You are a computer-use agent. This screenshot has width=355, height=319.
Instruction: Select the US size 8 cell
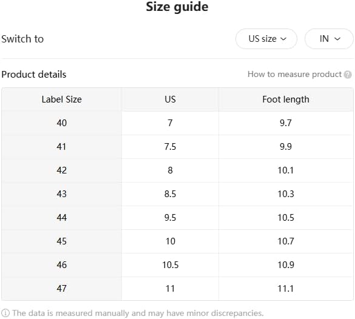(x=170, y=170)
